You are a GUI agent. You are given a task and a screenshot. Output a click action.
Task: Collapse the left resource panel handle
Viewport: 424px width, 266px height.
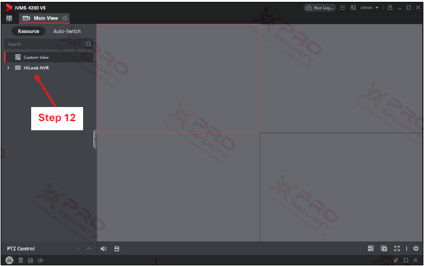pyautogui.click(x=95, y=139)
